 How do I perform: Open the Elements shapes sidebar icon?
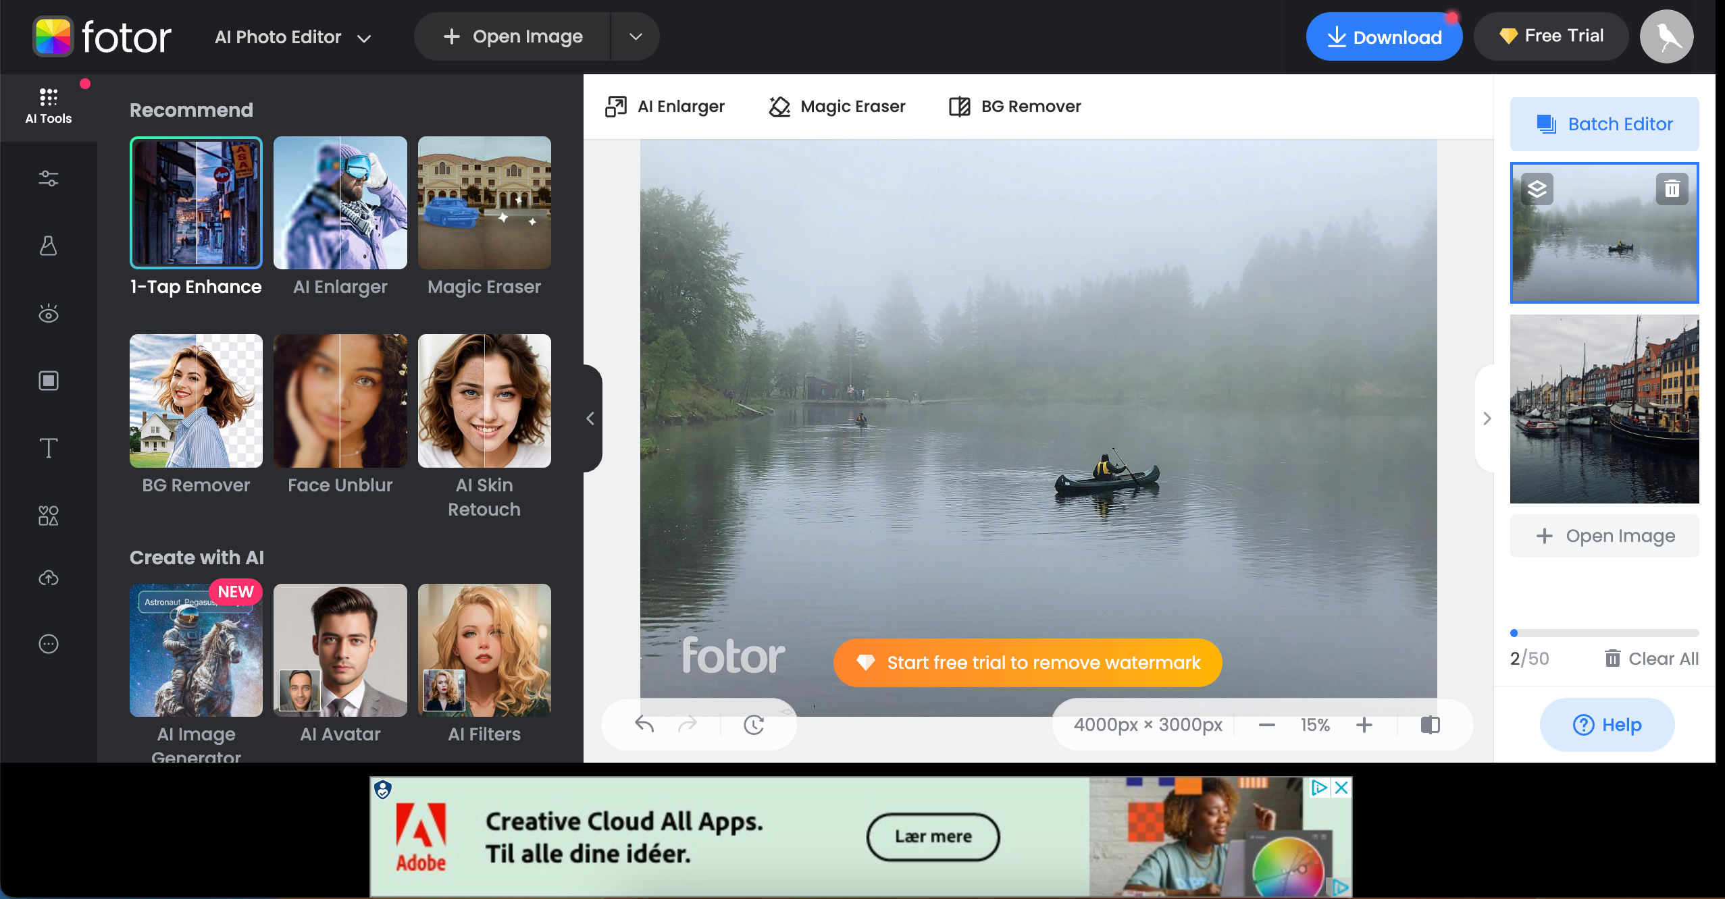(x=48, y=516)
